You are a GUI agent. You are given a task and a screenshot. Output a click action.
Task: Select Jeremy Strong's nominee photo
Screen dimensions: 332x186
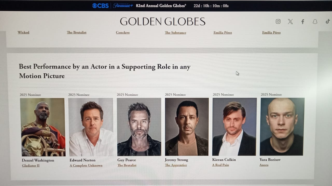click(187, 127)
